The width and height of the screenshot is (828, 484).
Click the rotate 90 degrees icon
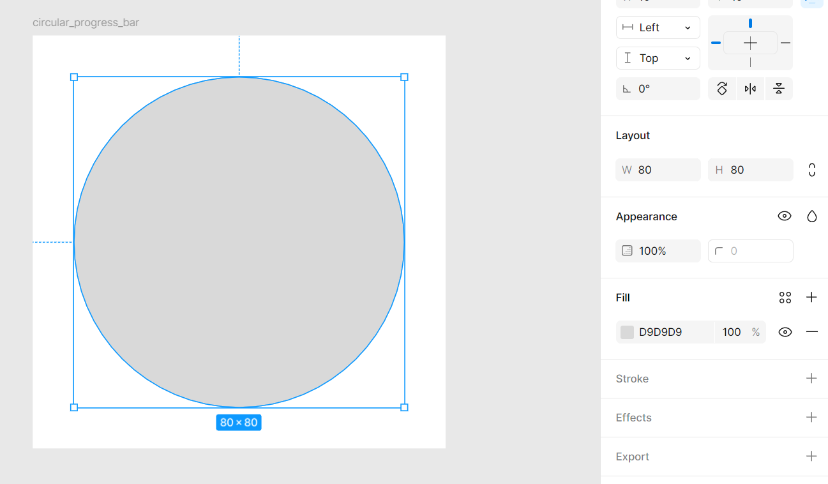[722, 89]
